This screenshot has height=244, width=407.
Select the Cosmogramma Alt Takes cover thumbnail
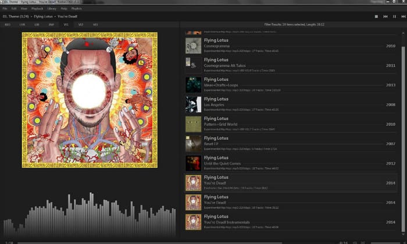[x=193, y=65]
